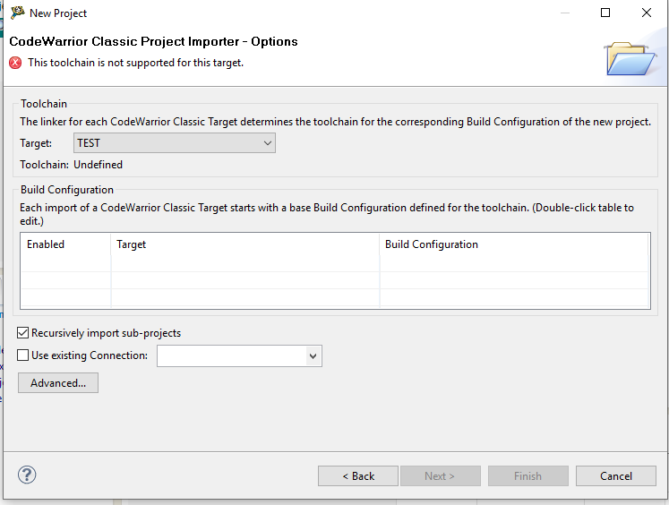This screenshot has height=505, width=669.
Task: Go to previous page with Back
Action: [358, 475]
